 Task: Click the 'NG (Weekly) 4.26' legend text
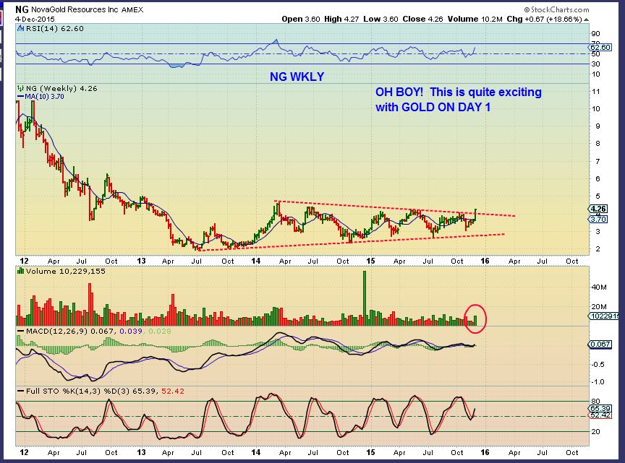[x=61, y=88]
